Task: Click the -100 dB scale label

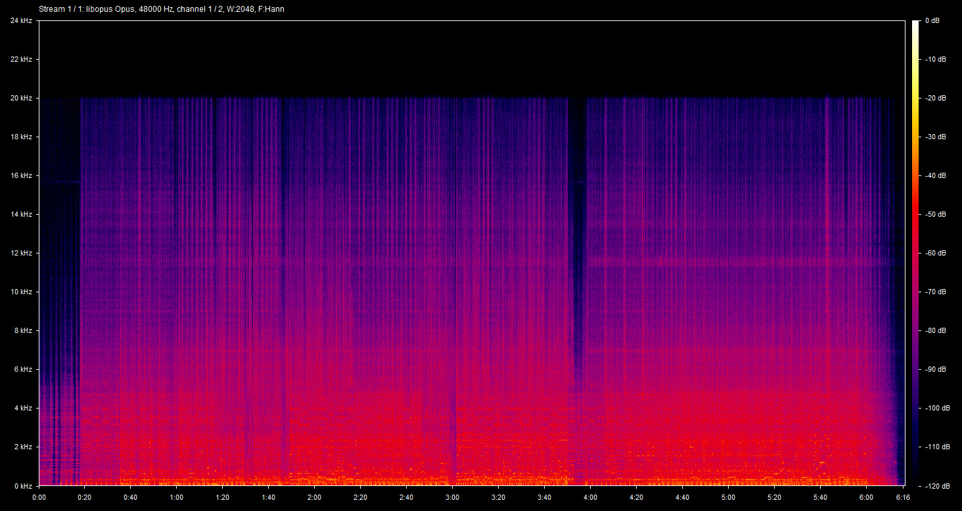Action: click(x=937, y=408)
